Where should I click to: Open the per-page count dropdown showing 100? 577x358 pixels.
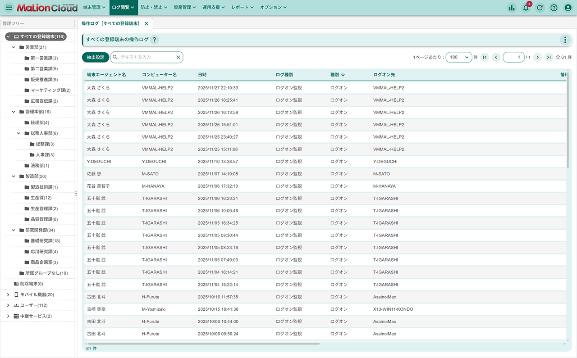(458, 57)
